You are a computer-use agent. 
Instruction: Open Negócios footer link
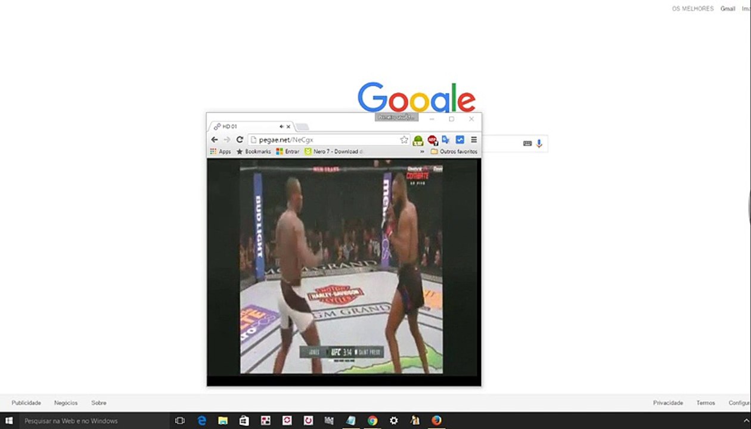click(x=66, y=403)
